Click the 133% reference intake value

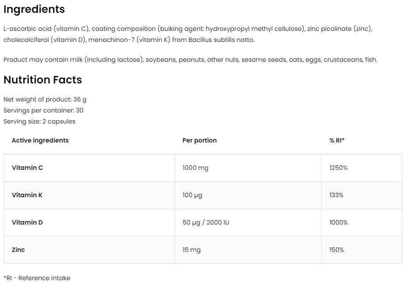tap(336, 195)
